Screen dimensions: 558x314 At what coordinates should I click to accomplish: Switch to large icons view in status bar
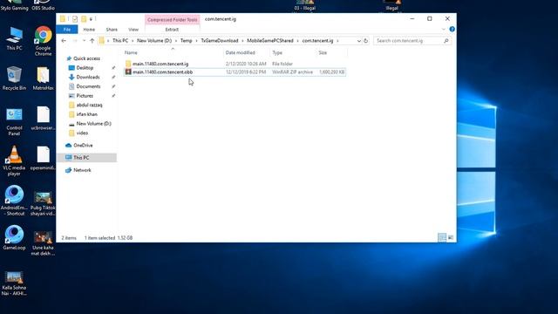tap(451, 237)
